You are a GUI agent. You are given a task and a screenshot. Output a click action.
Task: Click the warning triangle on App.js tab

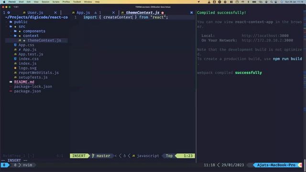[x=96, y=13]
